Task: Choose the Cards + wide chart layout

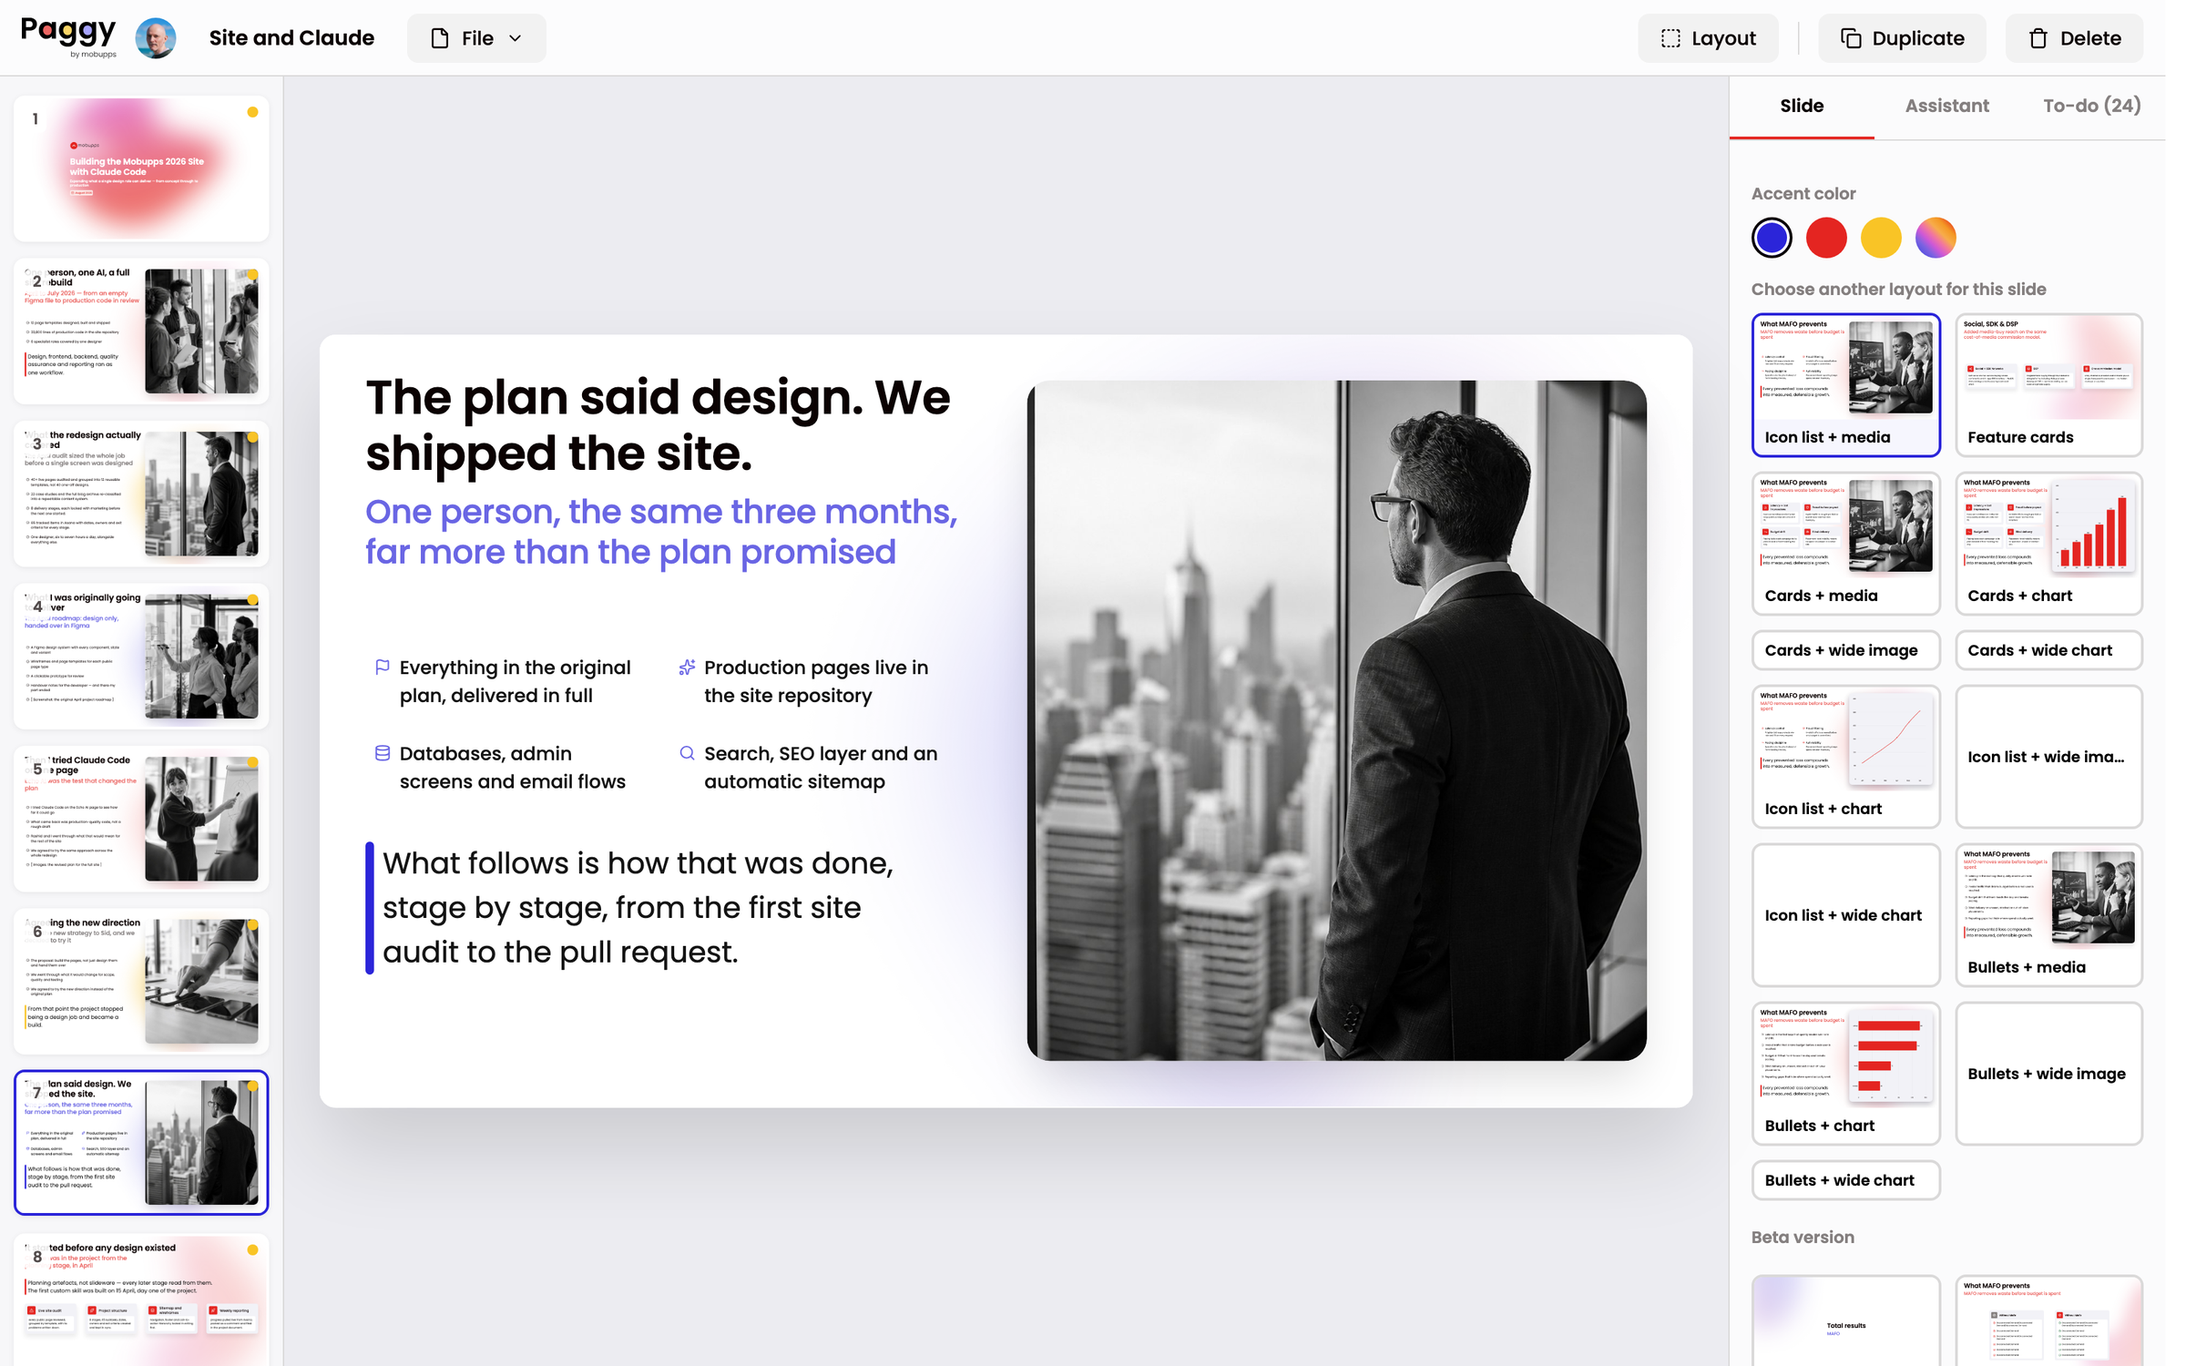Action: click(x=2048, y=650)
